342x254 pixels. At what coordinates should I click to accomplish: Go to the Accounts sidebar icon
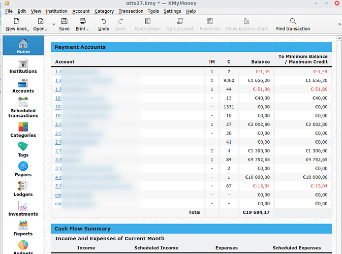click(23, 86)
